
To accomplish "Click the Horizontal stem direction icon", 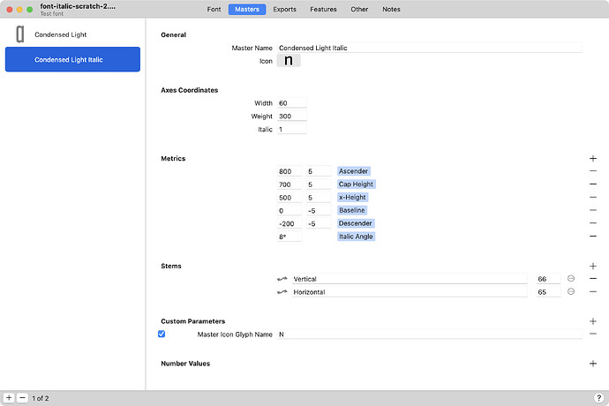I will [x=282, y=292].
